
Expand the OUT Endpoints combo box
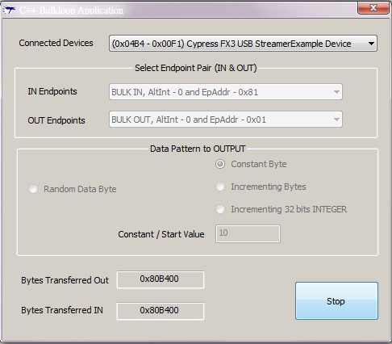pos(226,120)
